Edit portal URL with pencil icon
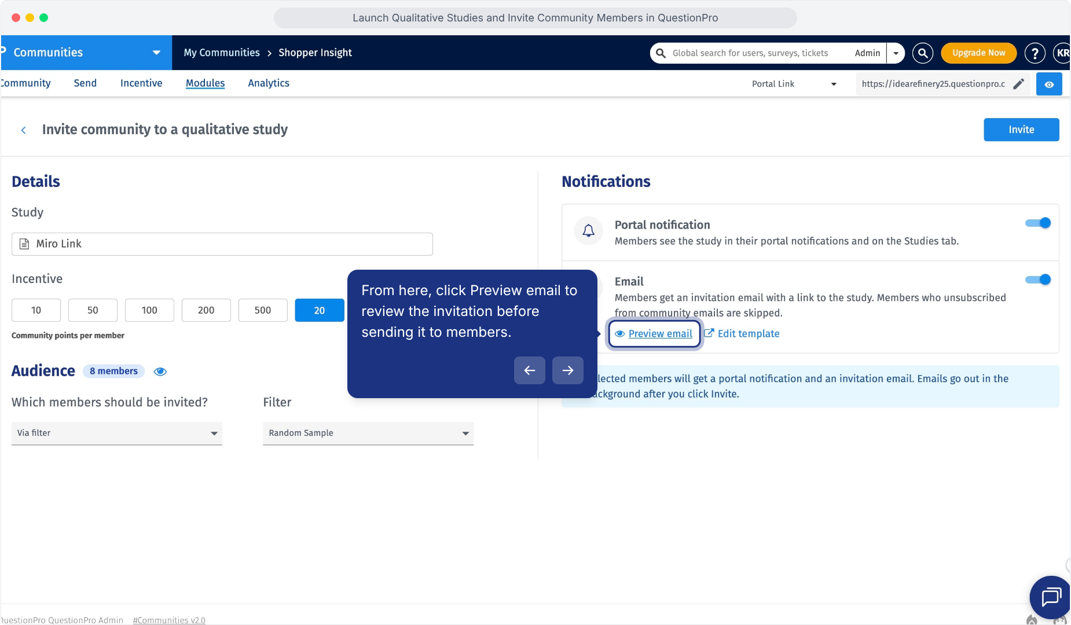 coord(1018,84)
